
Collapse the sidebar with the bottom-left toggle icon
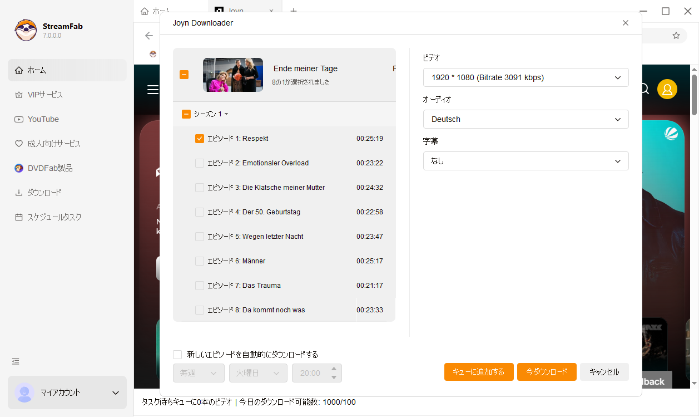click(16, 361)
